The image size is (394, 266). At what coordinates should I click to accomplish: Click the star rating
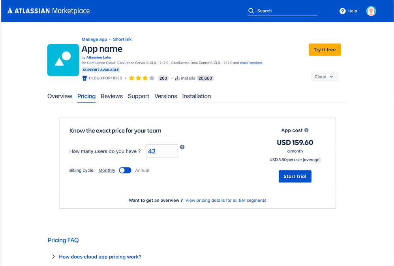coord(141,78)
